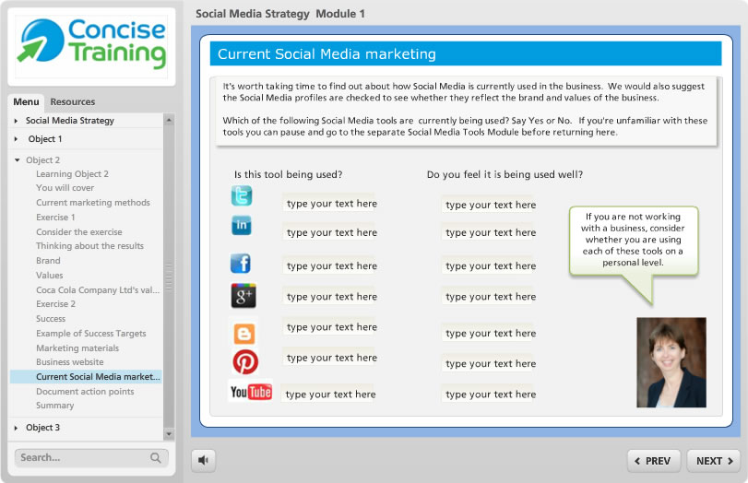Image resolution: width=748 pixels, height=483 pixels.
Task: Select the Brand menu item
Action: pyautogui.click(x=48, y=261)
